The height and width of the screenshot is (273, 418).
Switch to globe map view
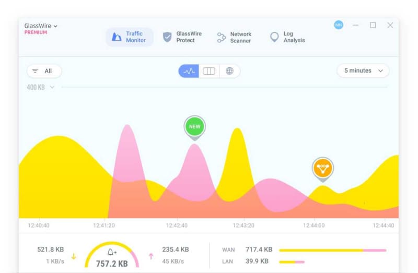[229, 71]
